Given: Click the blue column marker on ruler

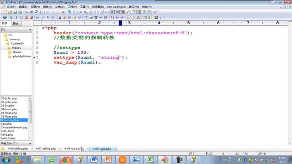Looking at the screenshot, I should coord(120,23).
